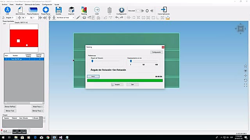This screenshot has height=140, width=250.
Task: Click the Abrir Archivo icon
Action: (20, 10)
